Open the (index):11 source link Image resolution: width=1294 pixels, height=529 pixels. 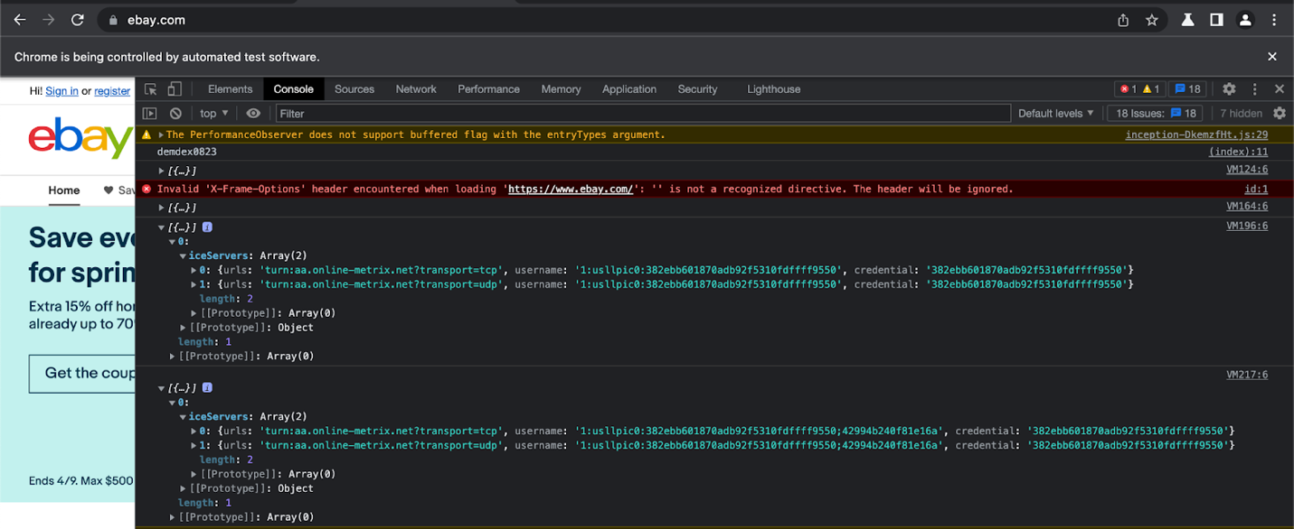[1238, 153]
